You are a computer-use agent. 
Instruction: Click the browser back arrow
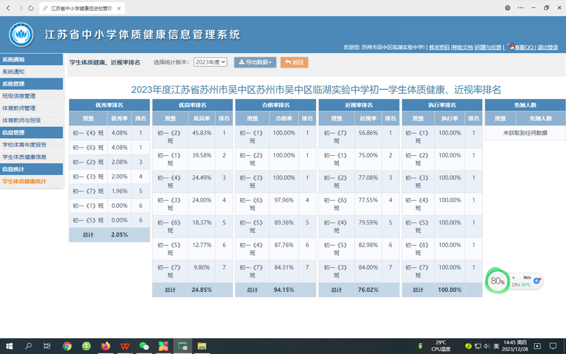tap(8, 8)
